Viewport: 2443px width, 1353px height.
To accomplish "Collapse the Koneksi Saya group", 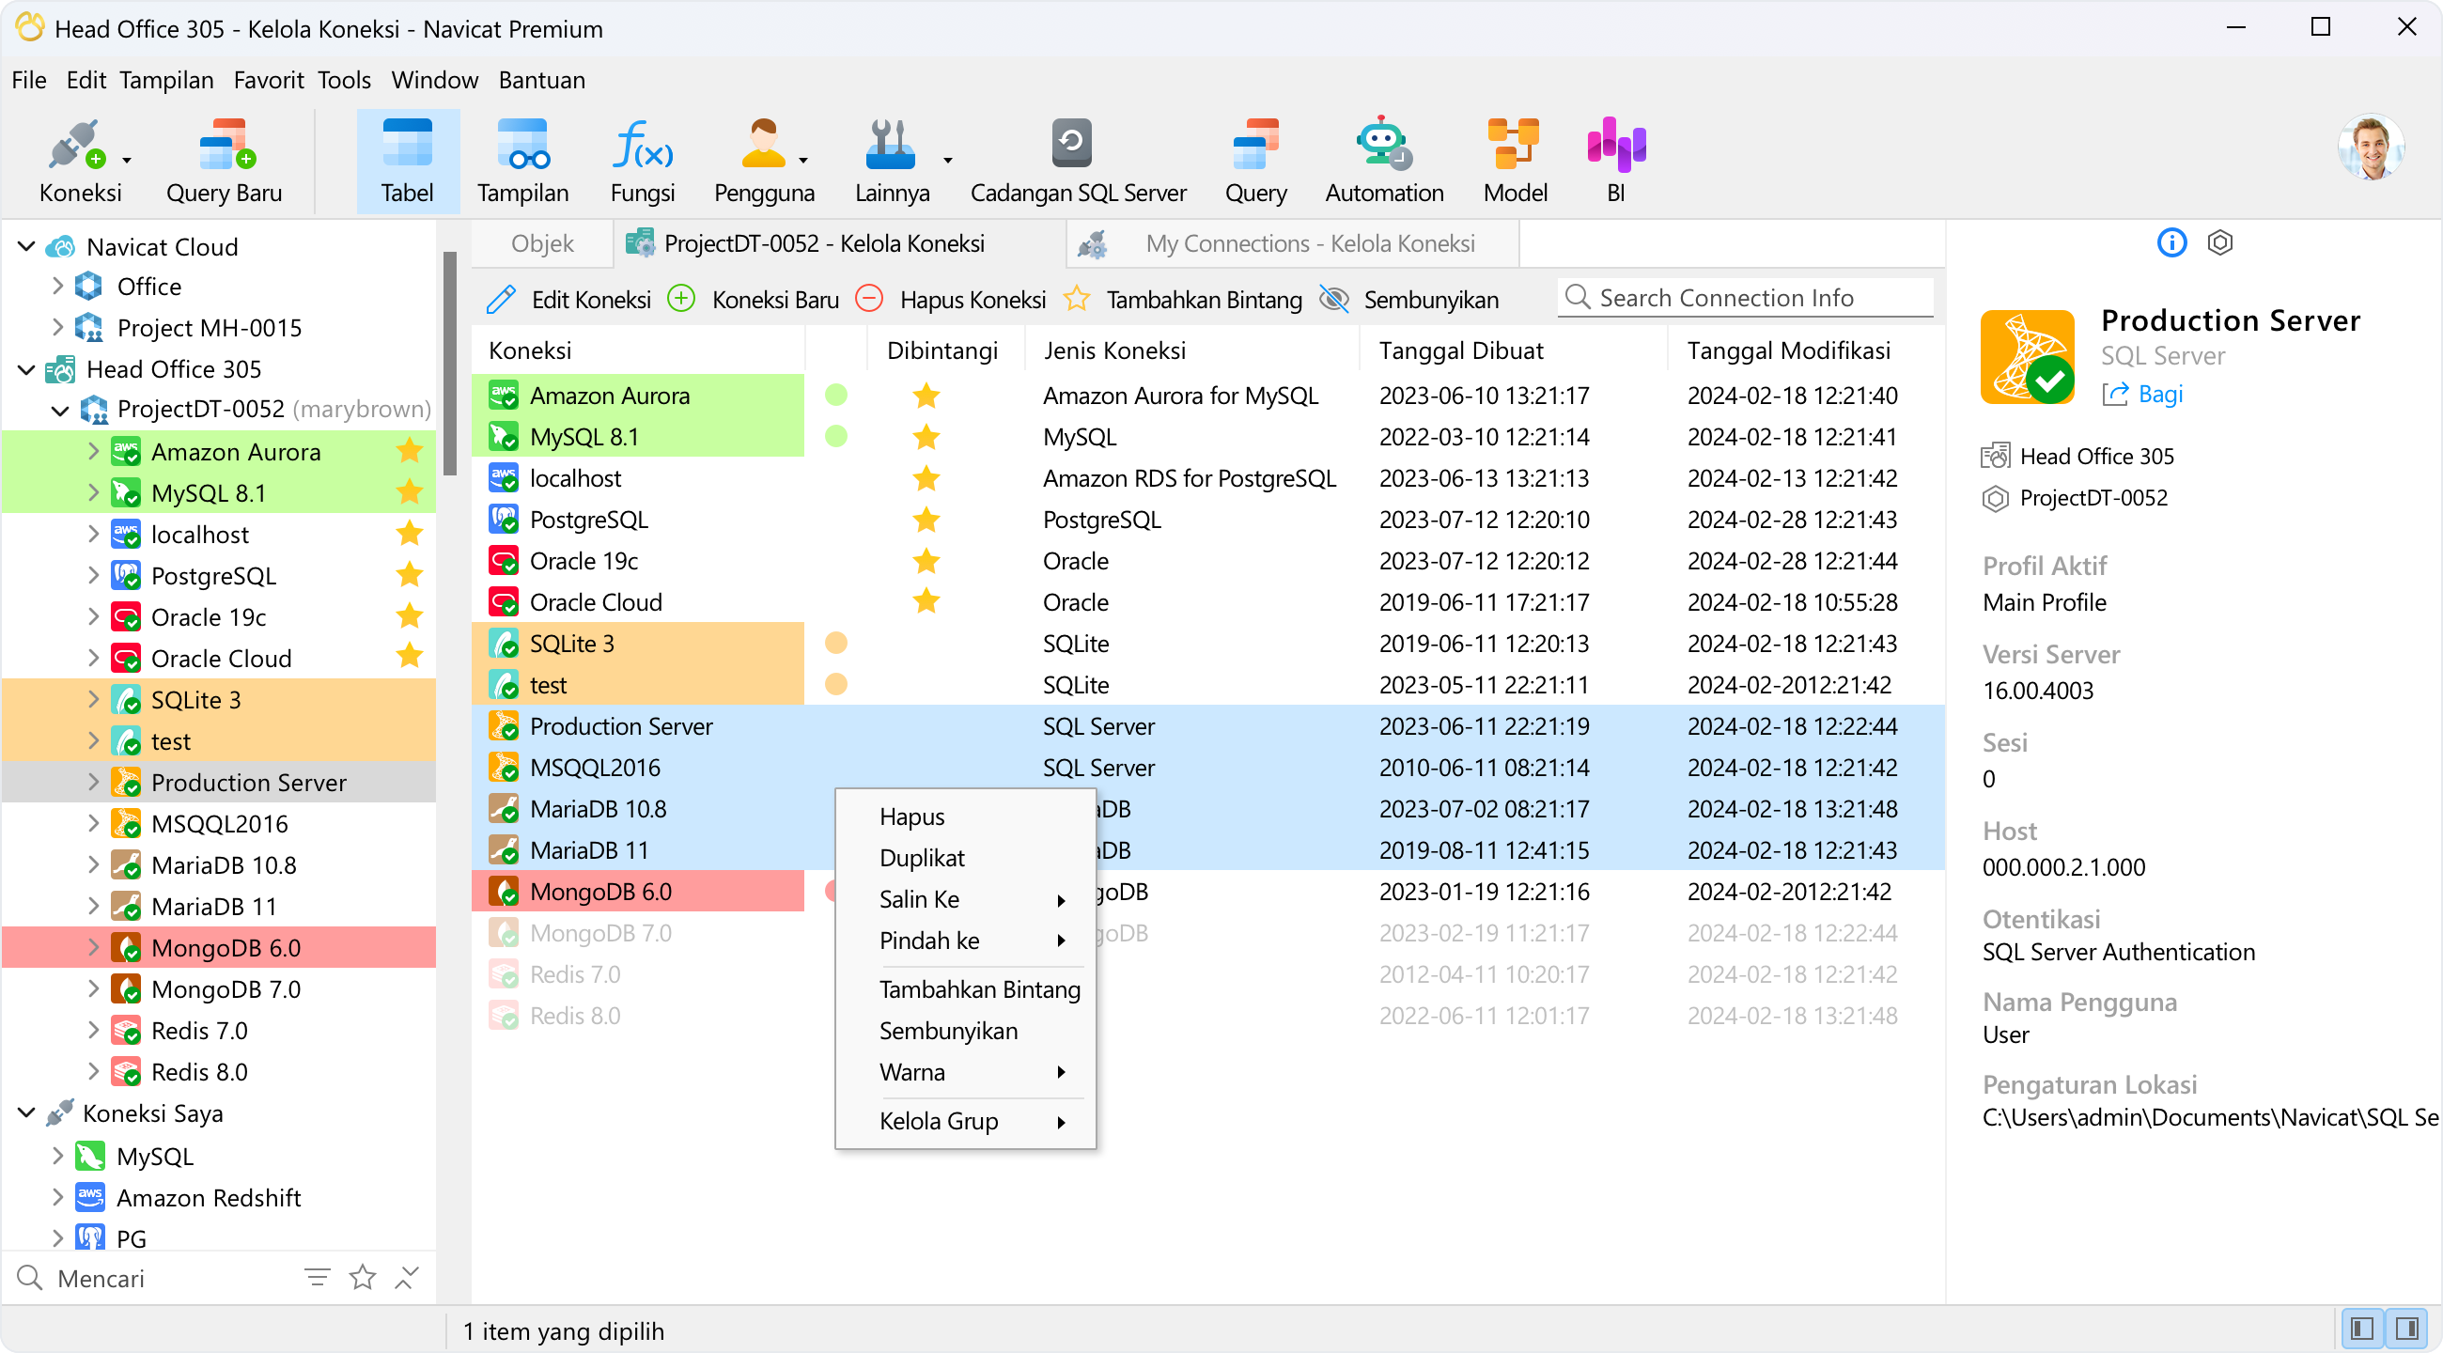I will 26,1113.
